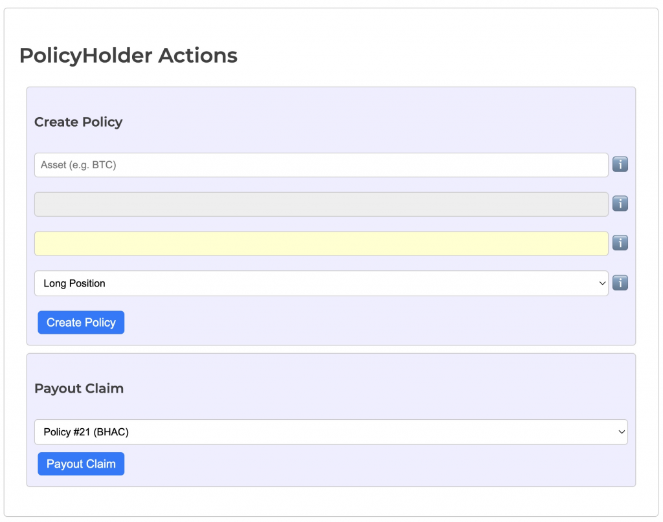This screenshot has height=522, width=663.
Task: Click the info icon beside the Asset field
Action: [620, 165]
